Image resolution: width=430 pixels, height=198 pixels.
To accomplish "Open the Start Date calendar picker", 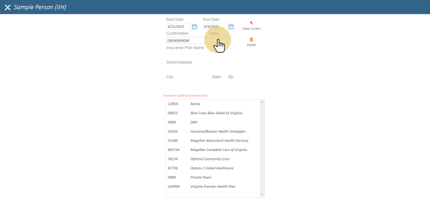I will (x=194, y=27).
